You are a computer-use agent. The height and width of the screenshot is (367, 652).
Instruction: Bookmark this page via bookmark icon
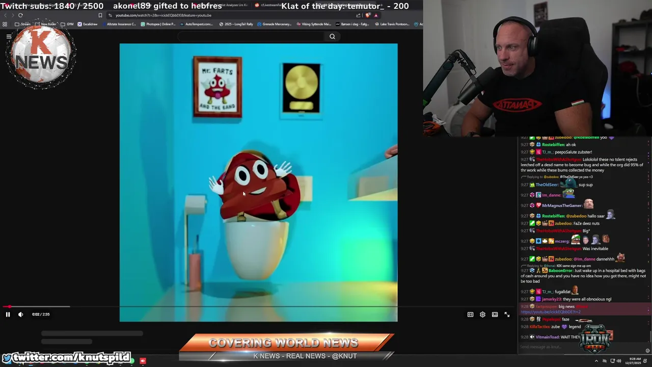click(100, 15)
